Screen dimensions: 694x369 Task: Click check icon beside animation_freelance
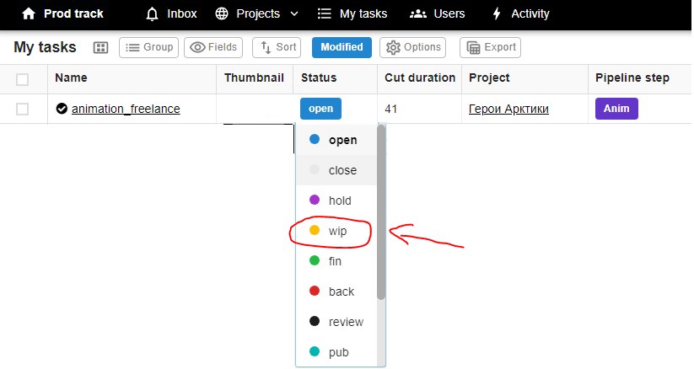click(62, 109)
